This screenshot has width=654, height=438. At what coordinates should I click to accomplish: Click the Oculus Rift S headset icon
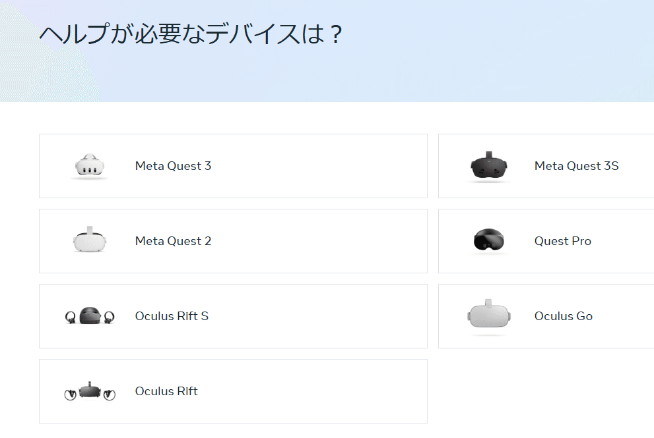(x=91, y=316)
